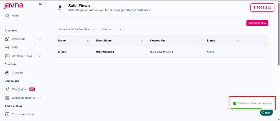This screenshot has height=121, width=280.
Task: Click the Developer Tools code icon
Action: (x=7, y=56)
